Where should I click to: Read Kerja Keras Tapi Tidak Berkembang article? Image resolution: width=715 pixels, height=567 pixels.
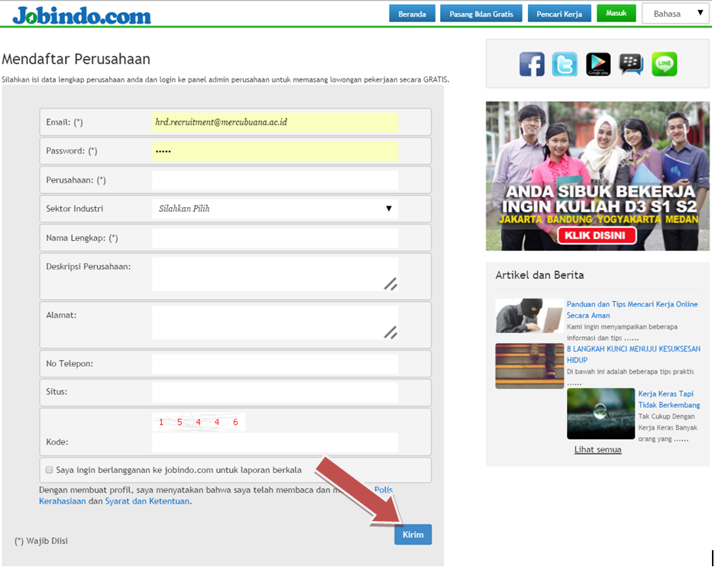669,399
